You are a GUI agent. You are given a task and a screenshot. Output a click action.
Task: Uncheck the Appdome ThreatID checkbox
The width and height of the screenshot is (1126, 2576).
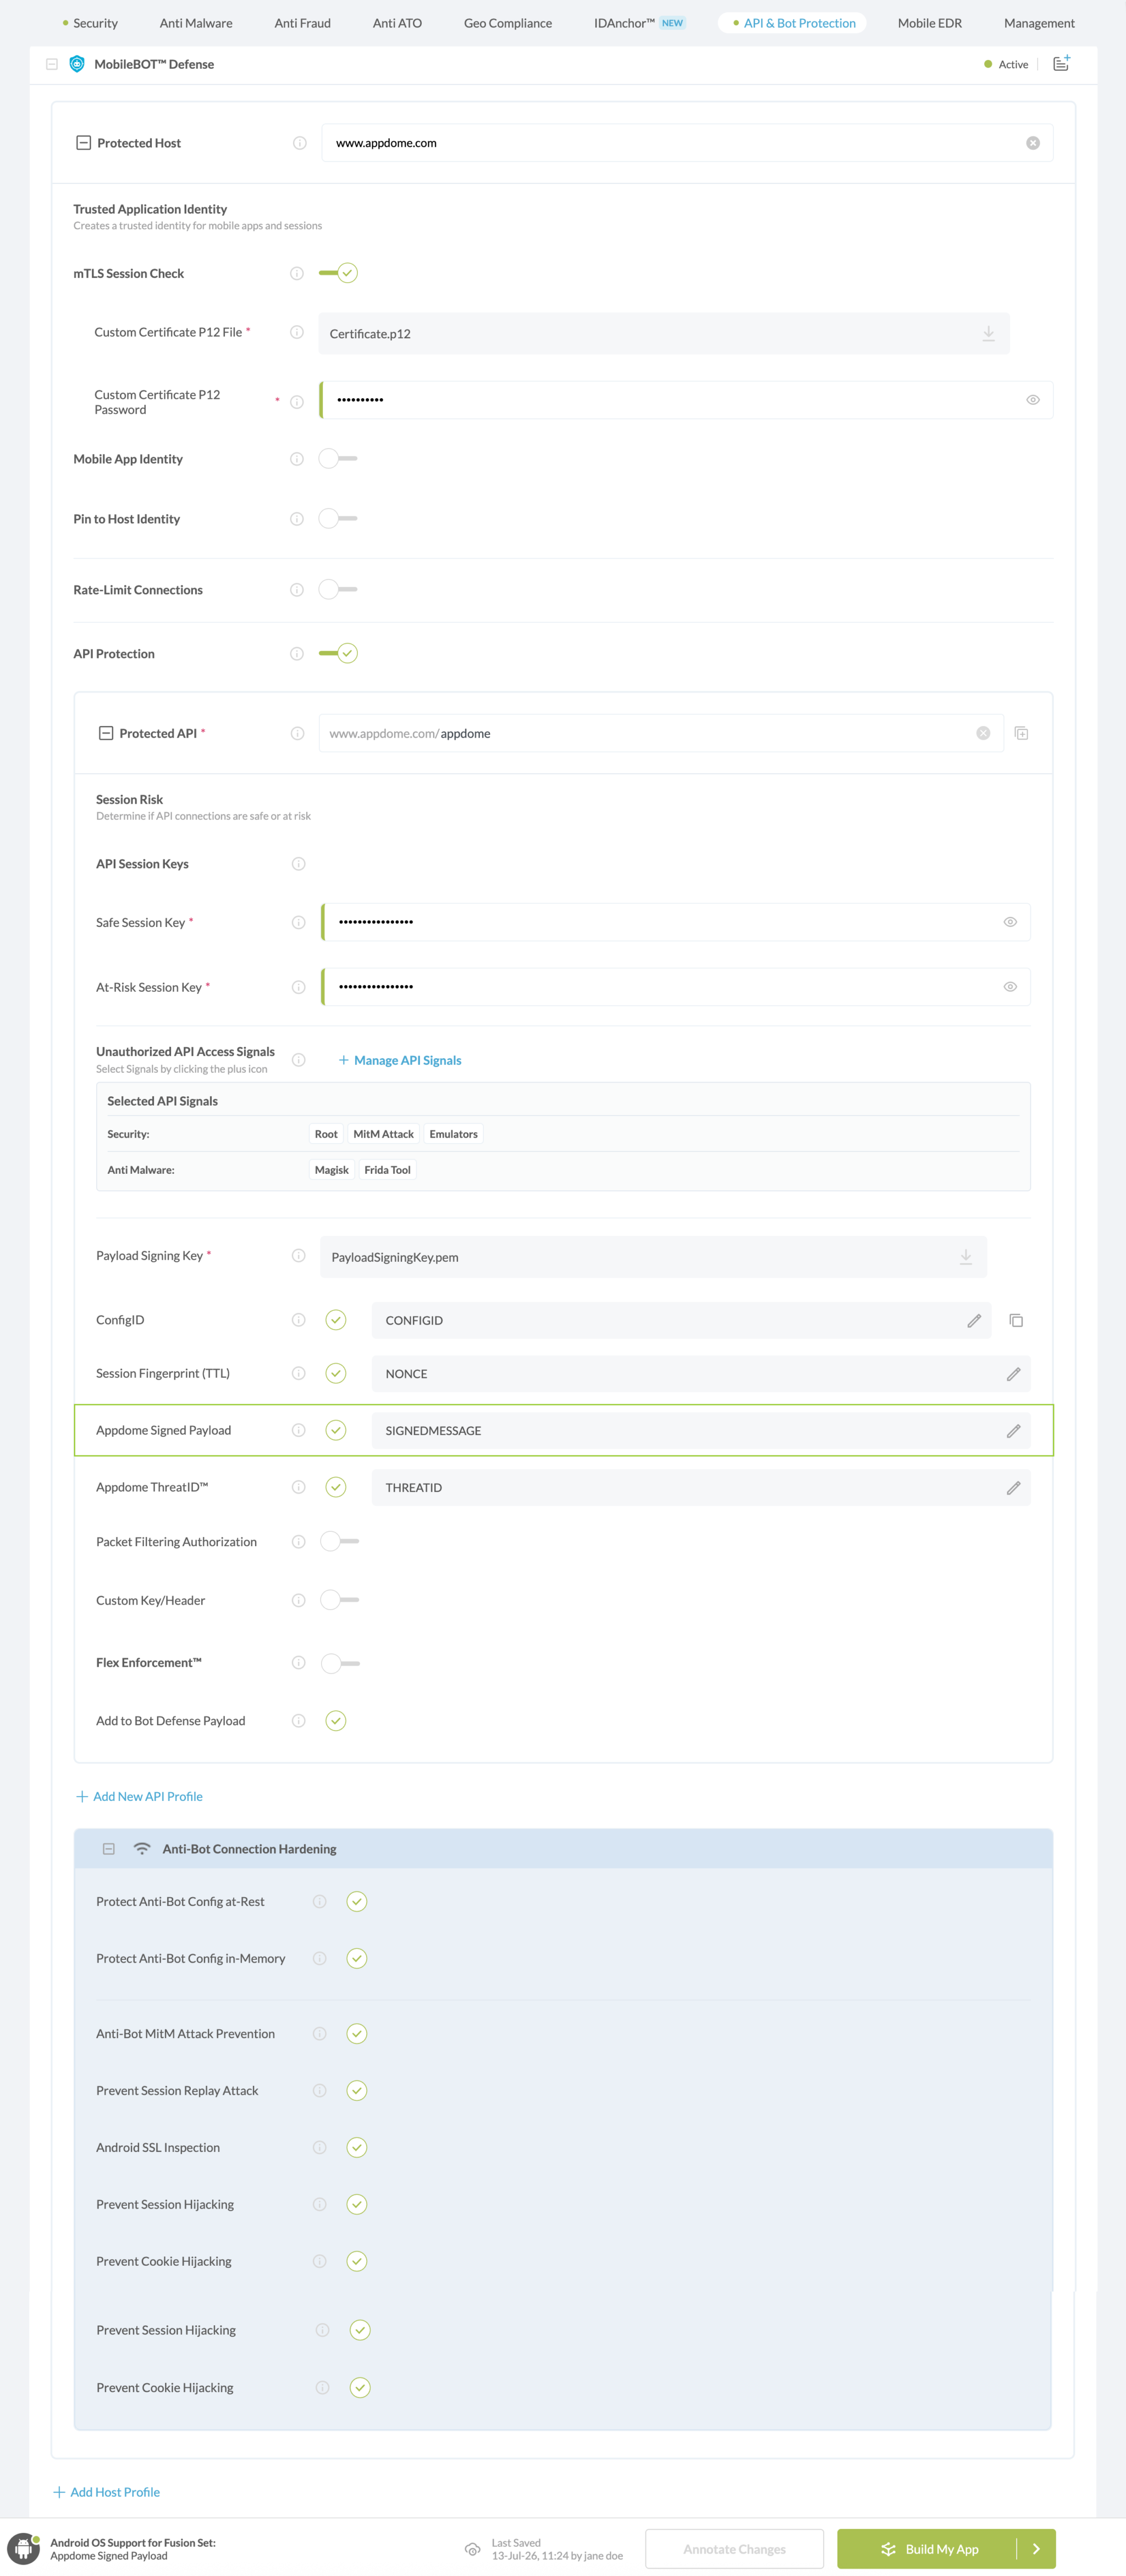click(336, 1487)
